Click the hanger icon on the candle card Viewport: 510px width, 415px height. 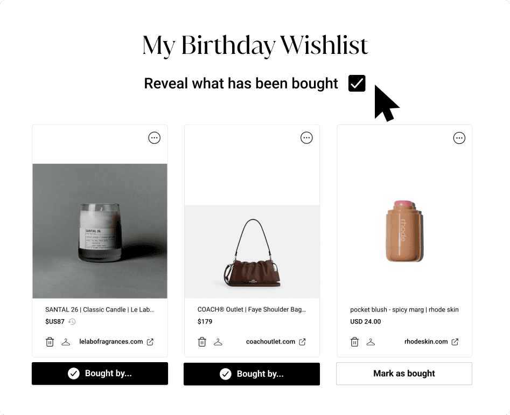66,342
